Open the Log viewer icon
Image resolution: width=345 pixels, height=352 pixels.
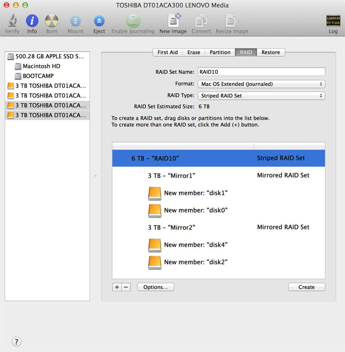pyautogui.click(x=333, y=21)
